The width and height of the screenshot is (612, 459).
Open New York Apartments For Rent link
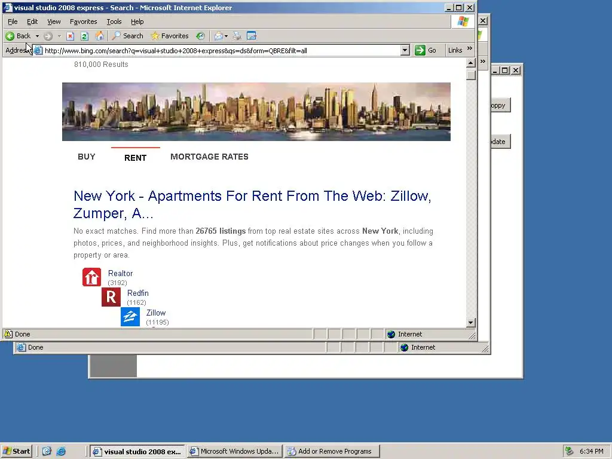tap(252, 204)
